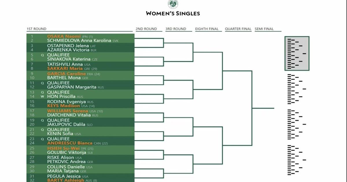
Task: Select the semi final bracket line
Action: [x=263, y=108]
